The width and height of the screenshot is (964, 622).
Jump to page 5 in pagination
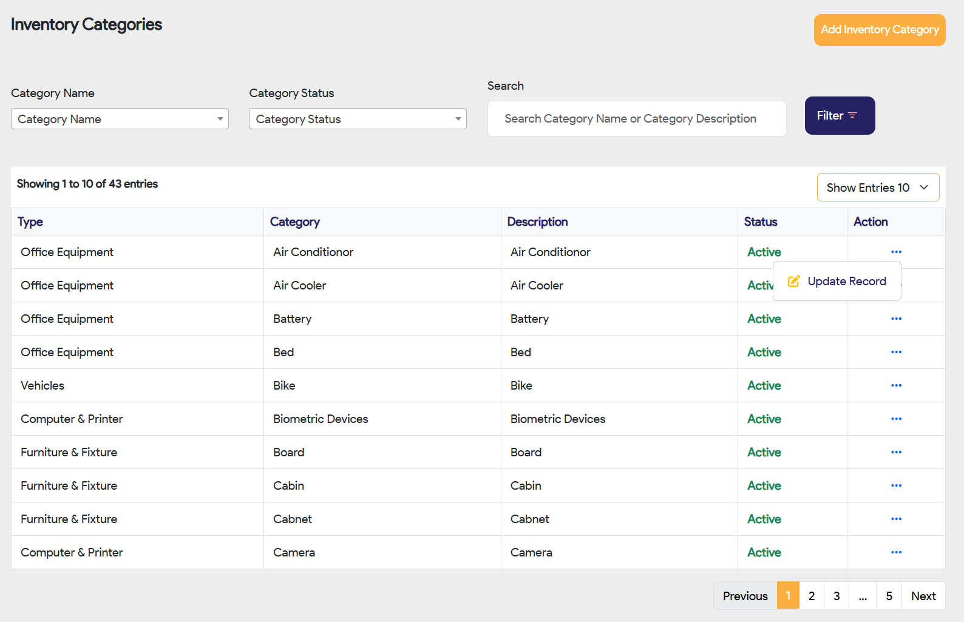click(x=889, y=596)
